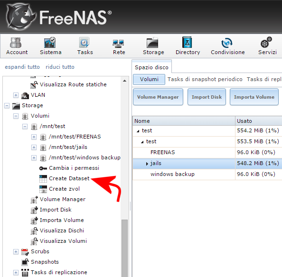Collapse the Storage tree node

(7, 106)
